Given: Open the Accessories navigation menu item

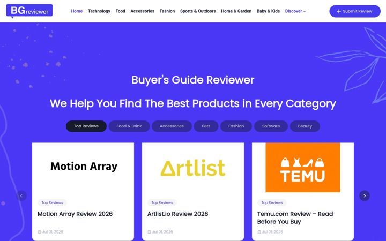Looking at the screenshot, I should coord(142,11).
